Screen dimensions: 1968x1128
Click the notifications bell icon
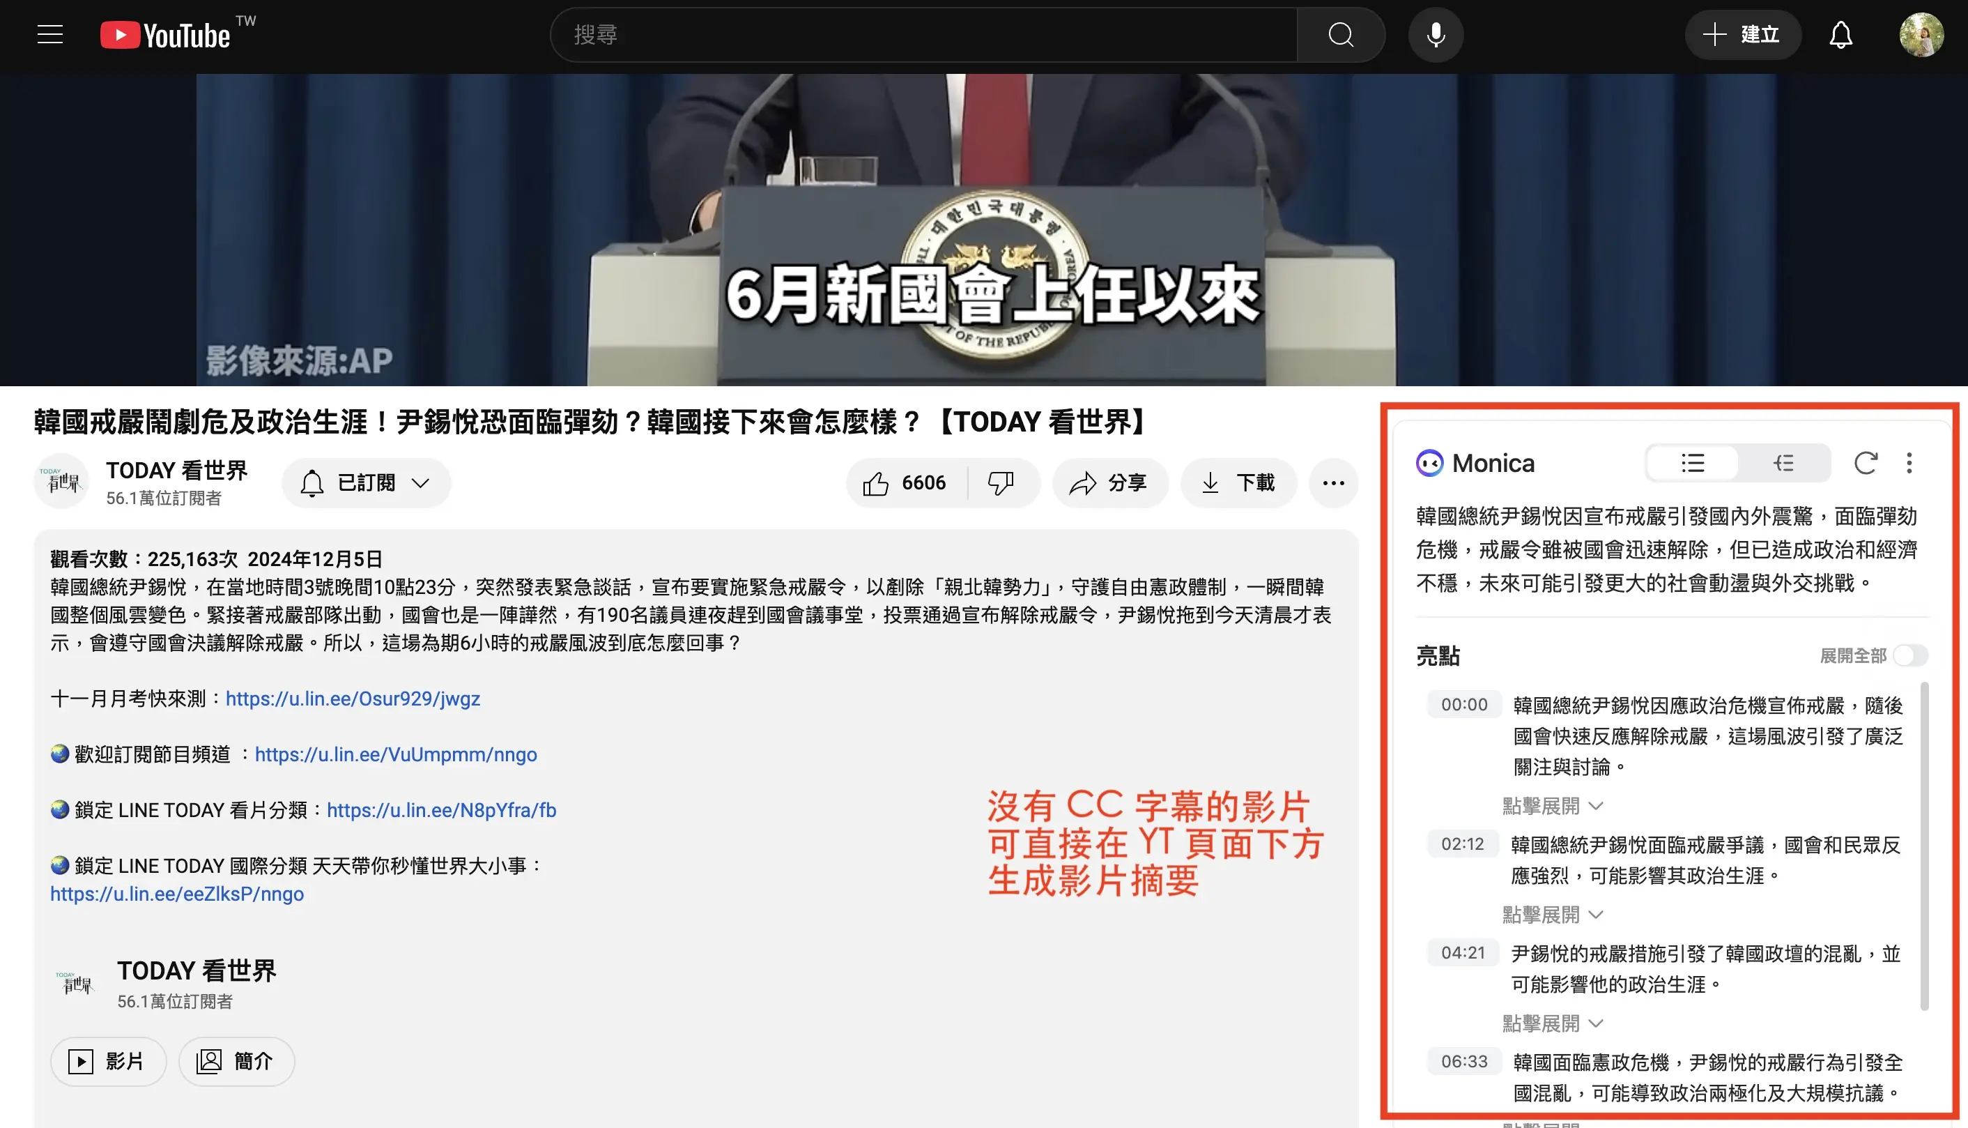click(1841, 34)
